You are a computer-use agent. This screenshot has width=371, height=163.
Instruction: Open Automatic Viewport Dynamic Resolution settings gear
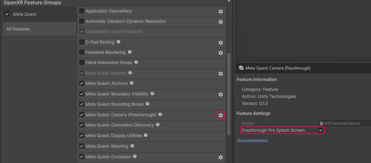point(221,22)
